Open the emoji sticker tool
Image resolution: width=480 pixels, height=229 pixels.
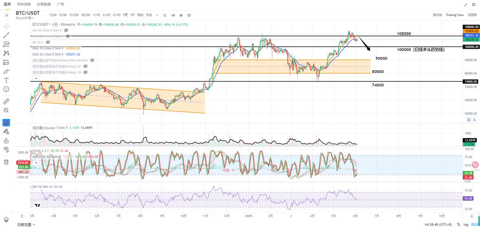tap(6, 89)
